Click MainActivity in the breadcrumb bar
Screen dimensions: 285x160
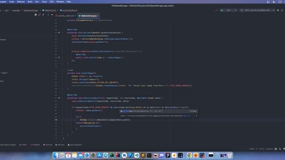[49, 10]
